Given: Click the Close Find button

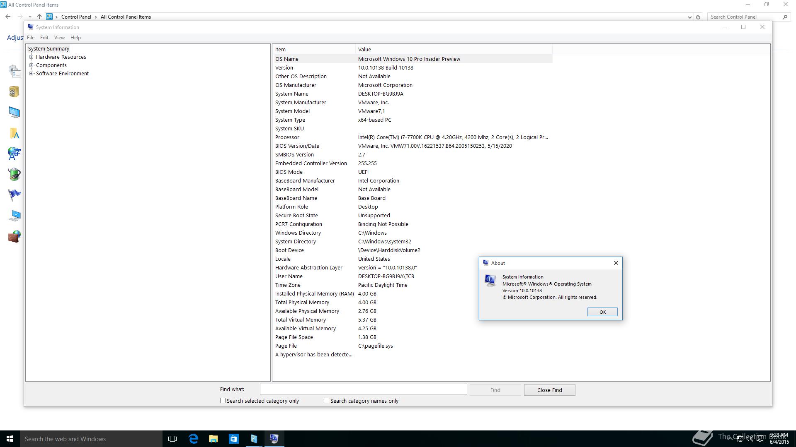Looking at the screenshot, I should point(549,390).
